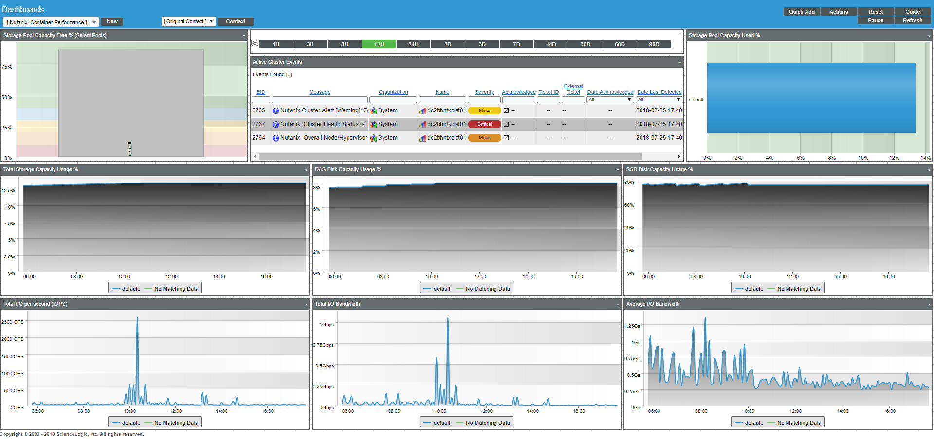Image resolution: width=934 pixels, height=439 pixels.
Task: Toggle the acknowledged checkbox for event 2764
Action: click(506, 138)
